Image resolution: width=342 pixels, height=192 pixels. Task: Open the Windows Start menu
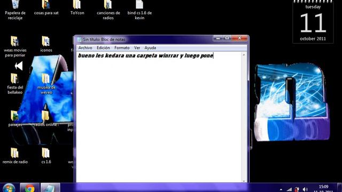tap(9, 188)
